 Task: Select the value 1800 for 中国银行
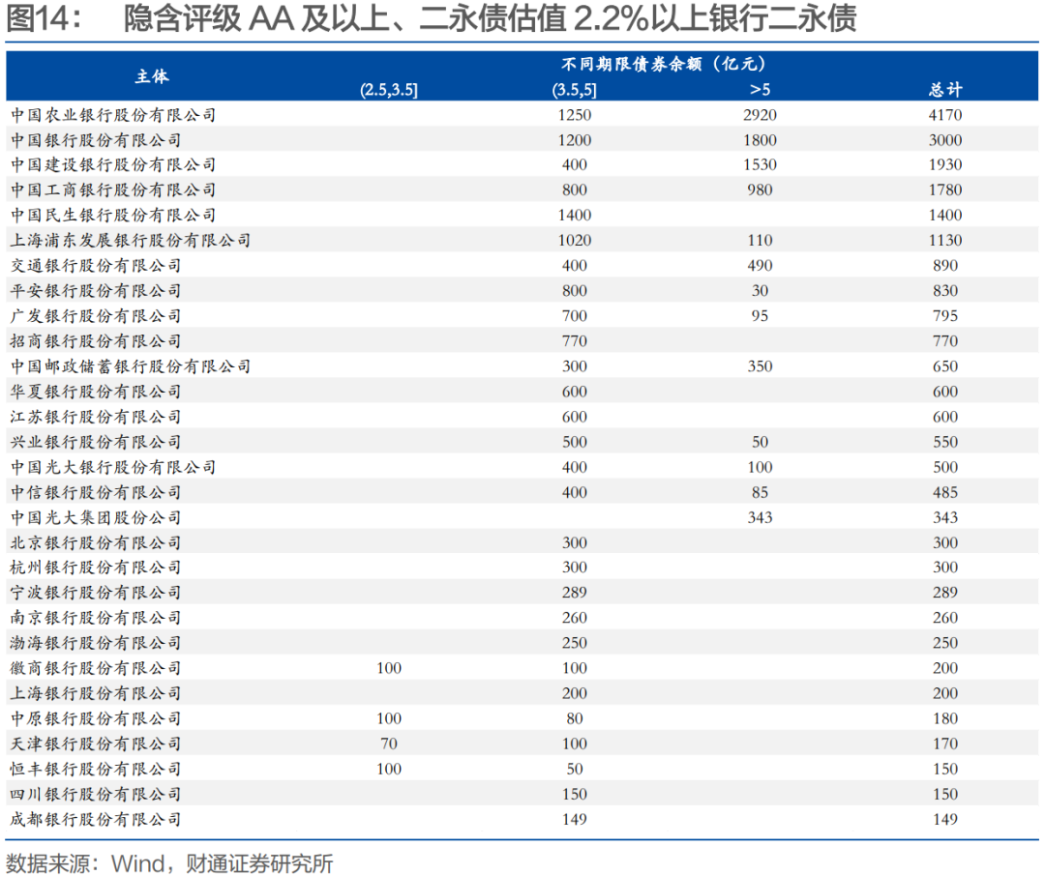coord(760,140)
